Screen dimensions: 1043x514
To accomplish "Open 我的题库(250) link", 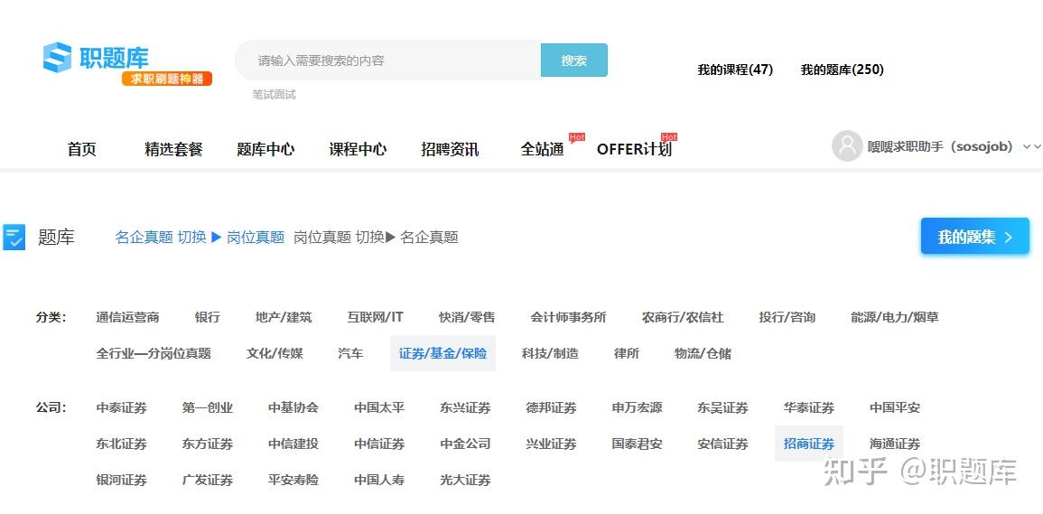I will click(x=843, y=70).
